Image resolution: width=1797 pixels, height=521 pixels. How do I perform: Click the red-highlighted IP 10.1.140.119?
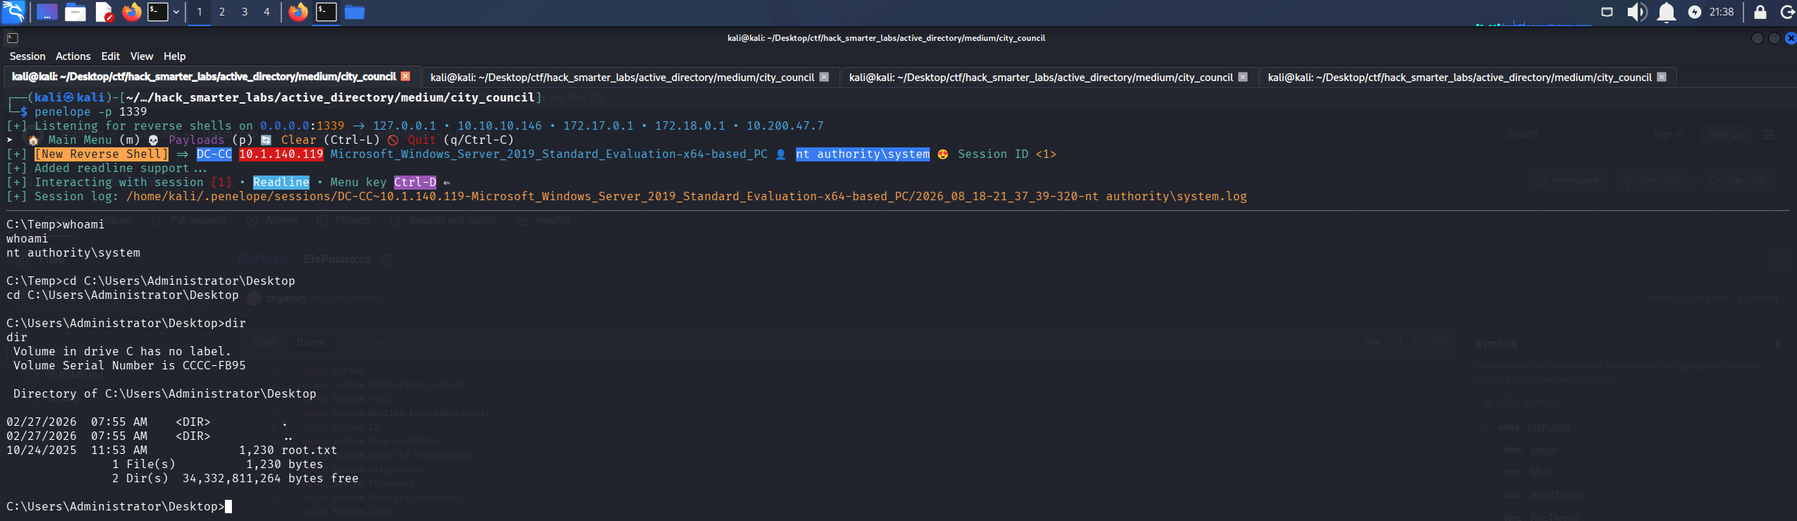click(281, 154)
